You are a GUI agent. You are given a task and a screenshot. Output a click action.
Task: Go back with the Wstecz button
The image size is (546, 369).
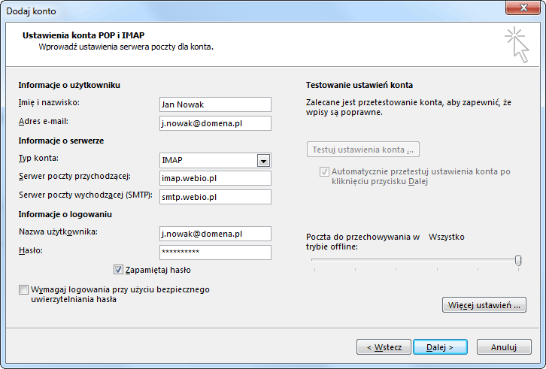(x=384, y=347)
